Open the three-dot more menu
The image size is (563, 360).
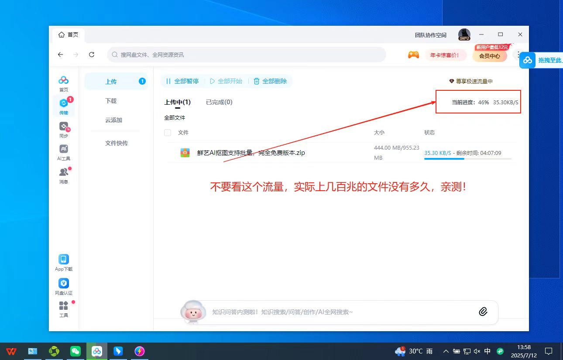pyautogui.click(x=518, y=55)
